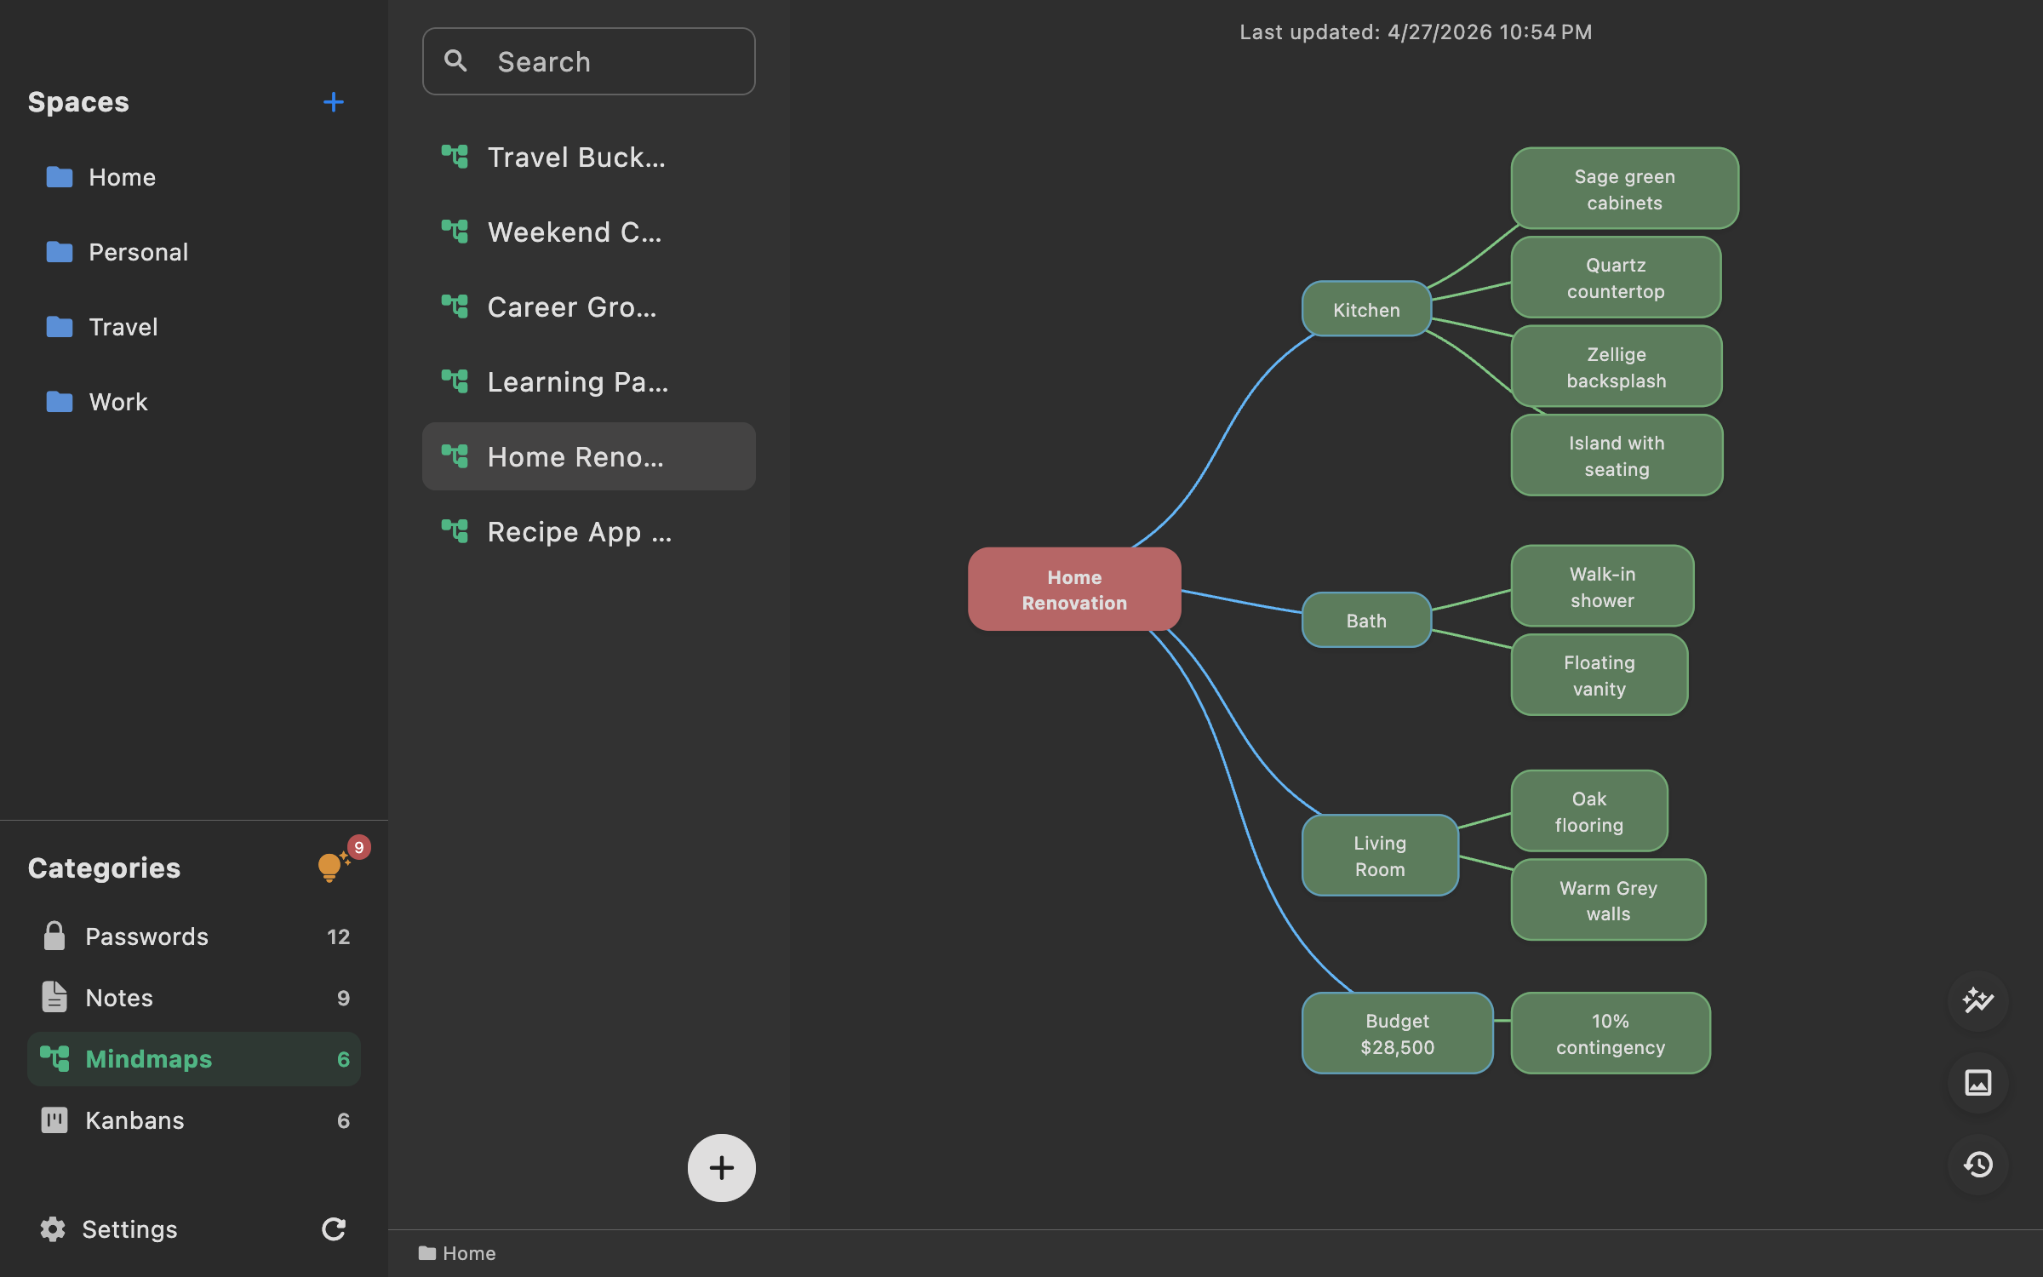The height and width of the screenshot is (1277, 2043).
Task: Export mindmap as image icon
Action: (x=1977, y=1082)
